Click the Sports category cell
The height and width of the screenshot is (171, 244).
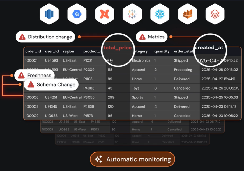[137, 97]
